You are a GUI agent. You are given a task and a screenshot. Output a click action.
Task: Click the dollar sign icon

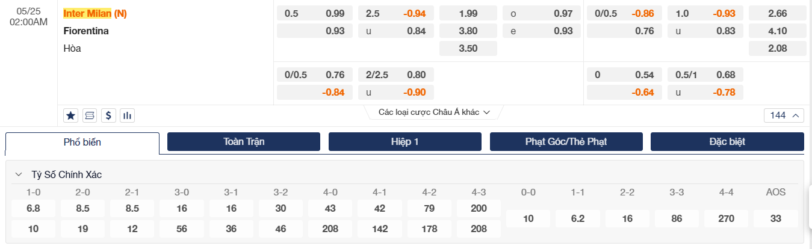(x=108, y=115)
